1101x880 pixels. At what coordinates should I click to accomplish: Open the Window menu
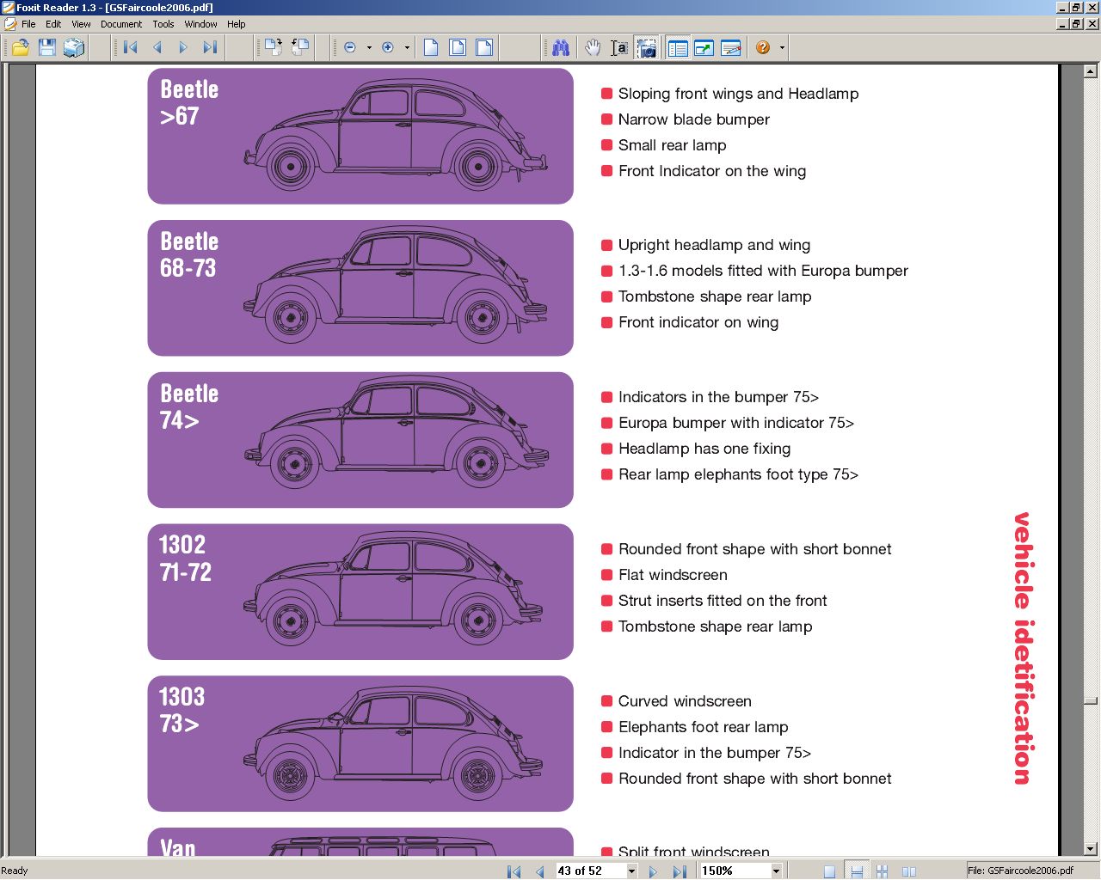click(200, 24)
